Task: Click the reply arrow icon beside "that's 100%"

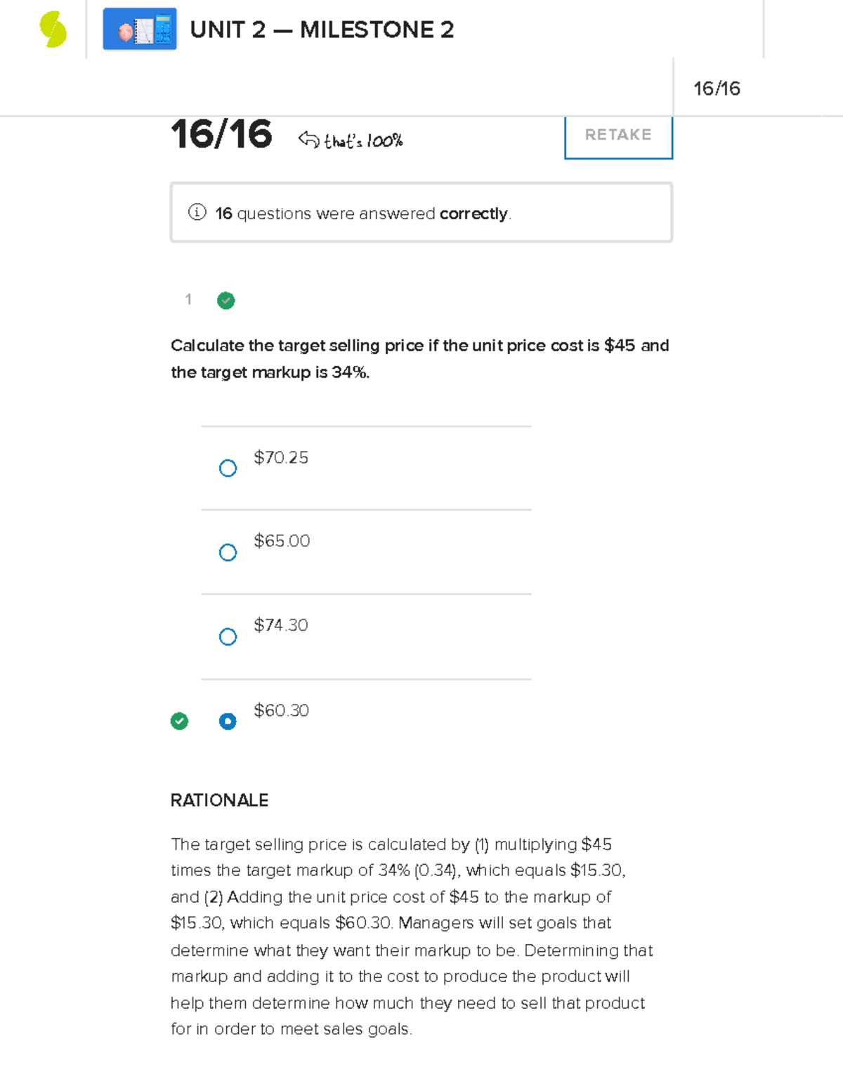Action: (x=308, y=139)
